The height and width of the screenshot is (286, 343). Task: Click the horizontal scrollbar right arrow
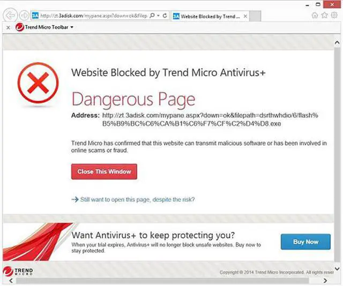(325, 281)
